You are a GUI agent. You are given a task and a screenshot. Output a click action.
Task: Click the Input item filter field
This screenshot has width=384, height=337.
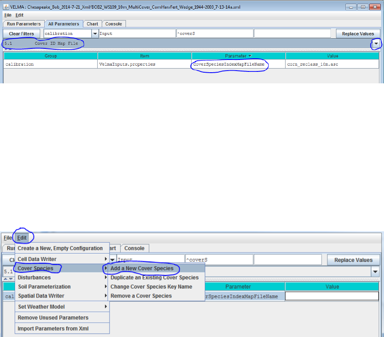coord(137,34)
